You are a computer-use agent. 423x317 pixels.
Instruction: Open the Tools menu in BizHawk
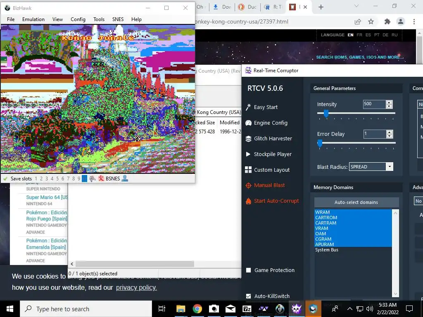tap(99, 19)
